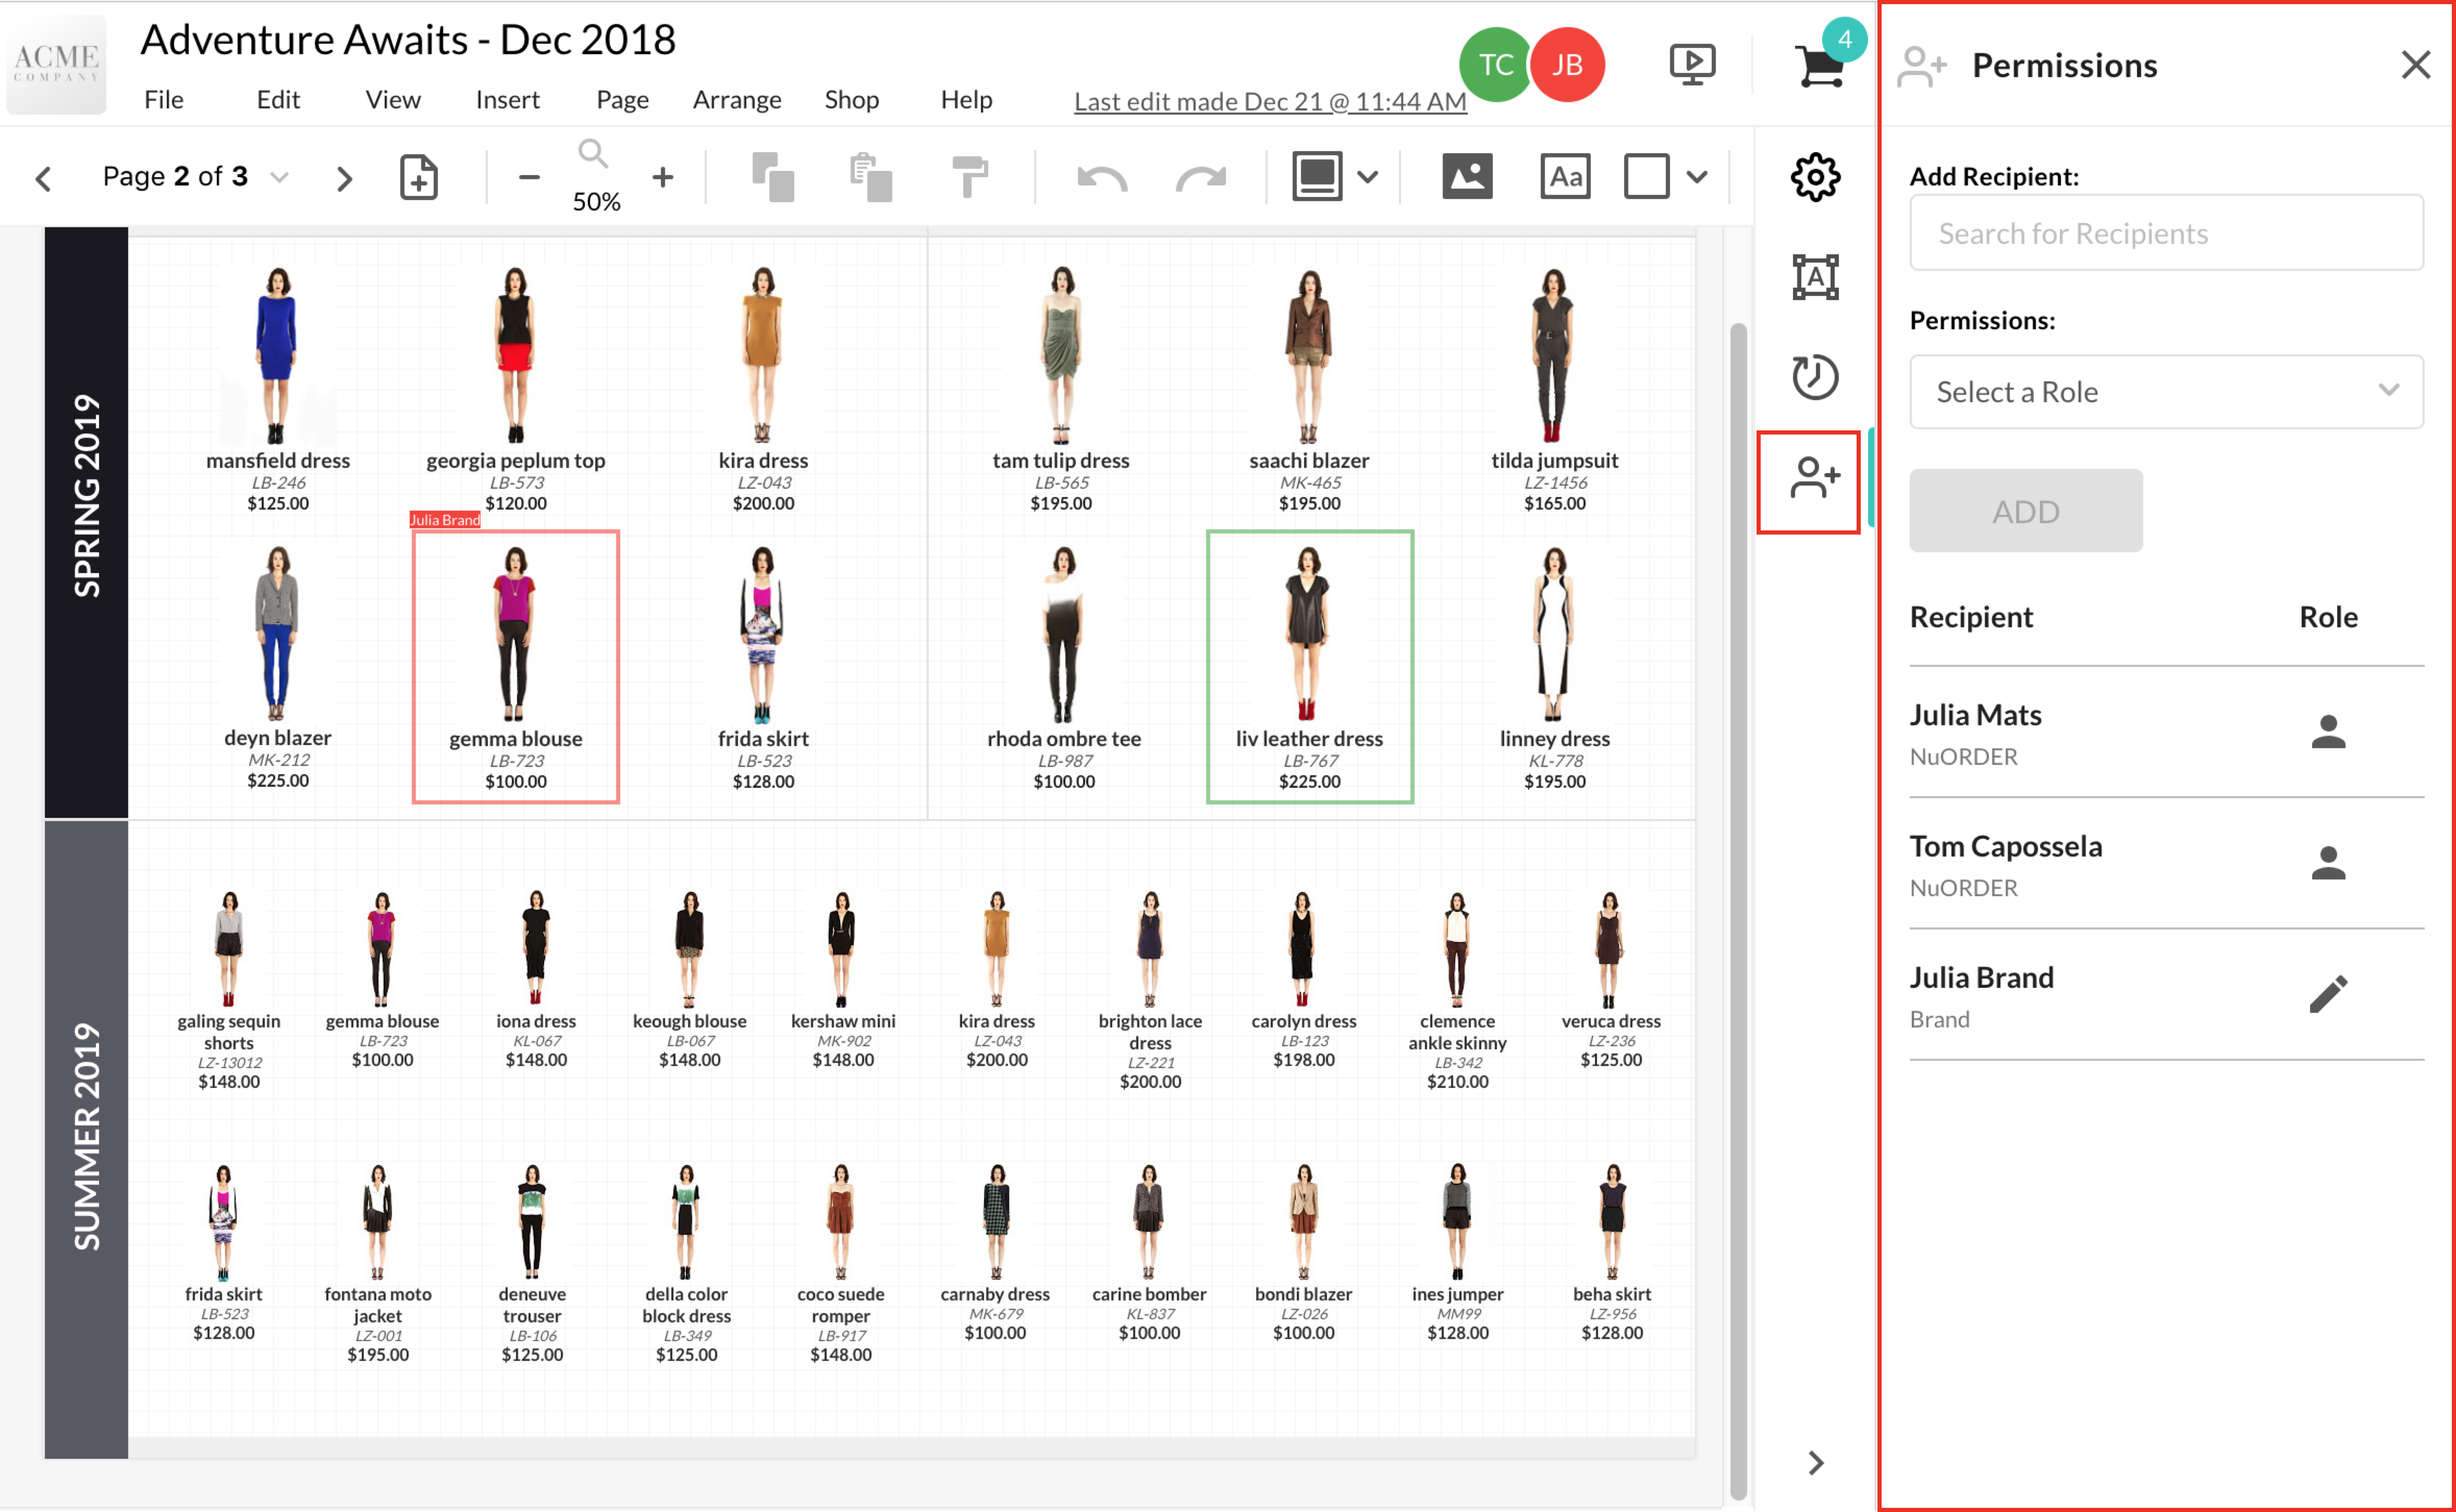Screen dimensions: 2456x1512
Task: Open the Insert menu
Action: pos(507,100)
